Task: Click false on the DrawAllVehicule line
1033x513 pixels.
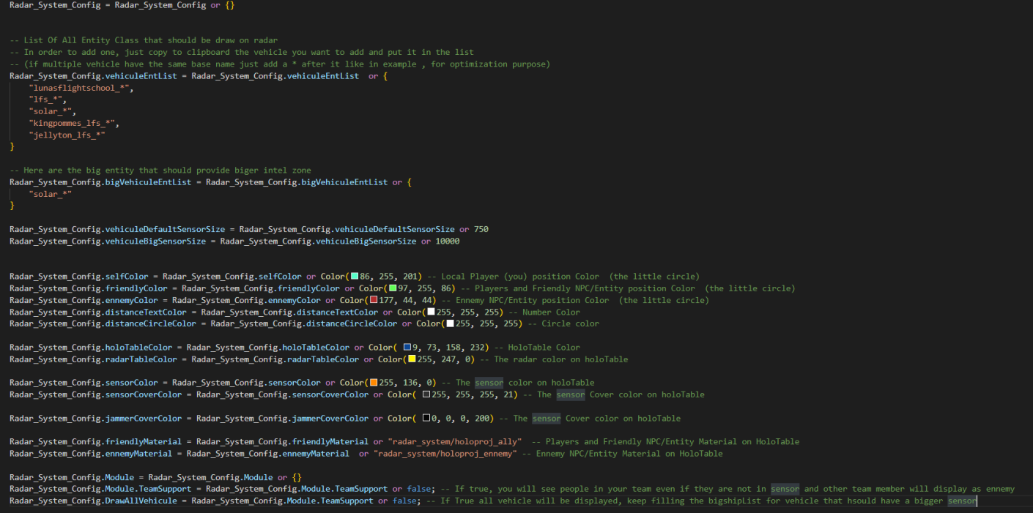Action: point(407,501)
